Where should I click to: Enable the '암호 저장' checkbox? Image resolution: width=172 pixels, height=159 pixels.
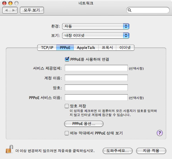[x=67, y=106]
